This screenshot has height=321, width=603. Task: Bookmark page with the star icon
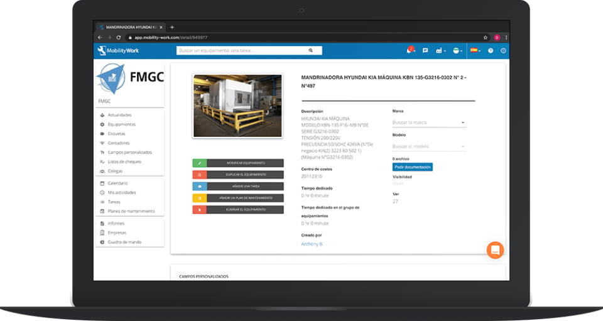click(486, 37)
